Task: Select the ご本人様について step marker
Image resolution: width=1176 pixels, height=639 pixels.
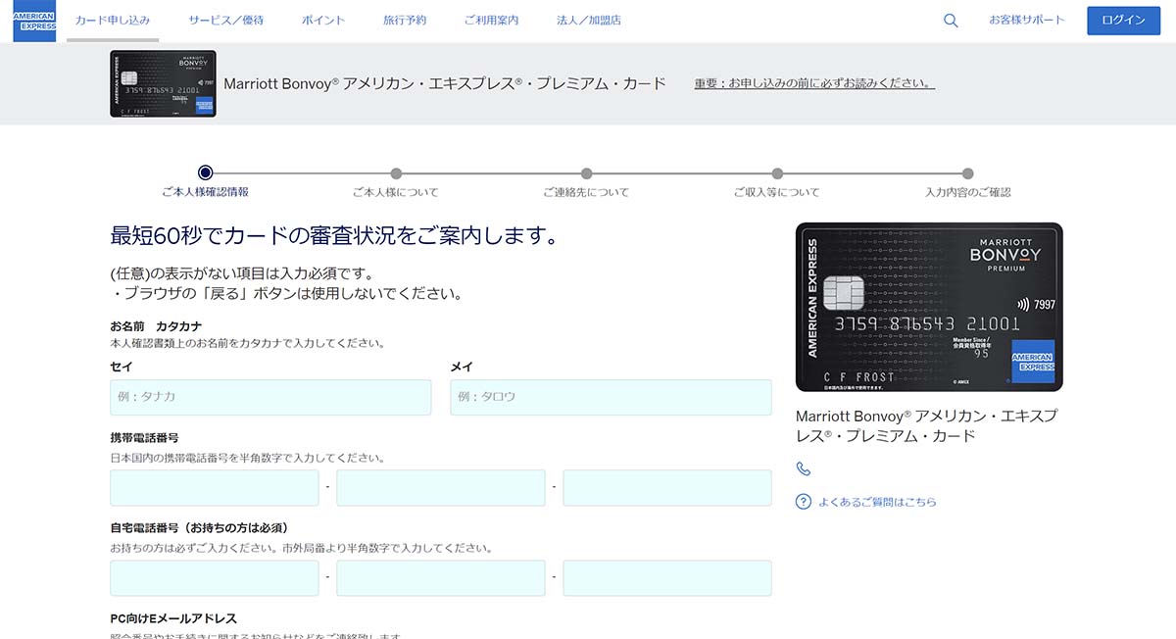Action: 396,173
